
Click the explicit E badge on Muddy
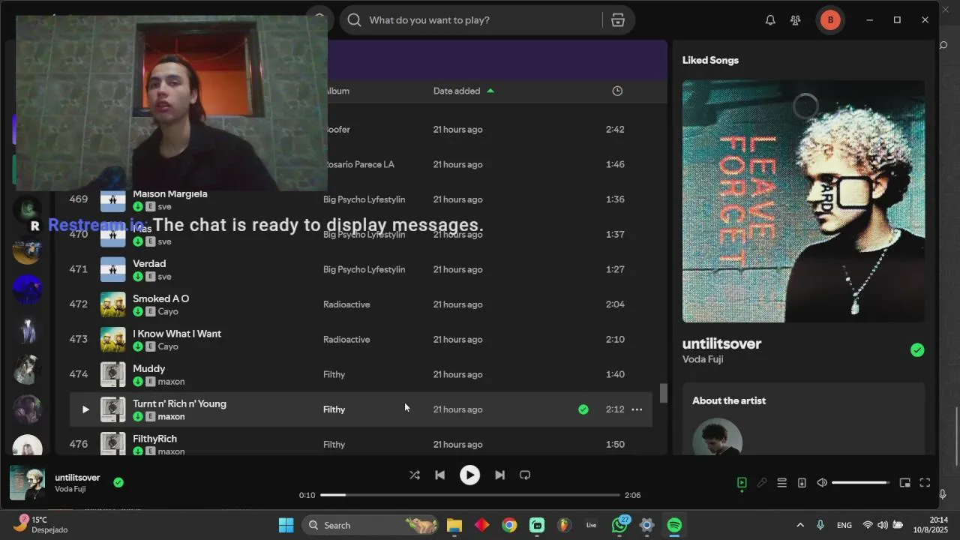click(x=150, y=382)
